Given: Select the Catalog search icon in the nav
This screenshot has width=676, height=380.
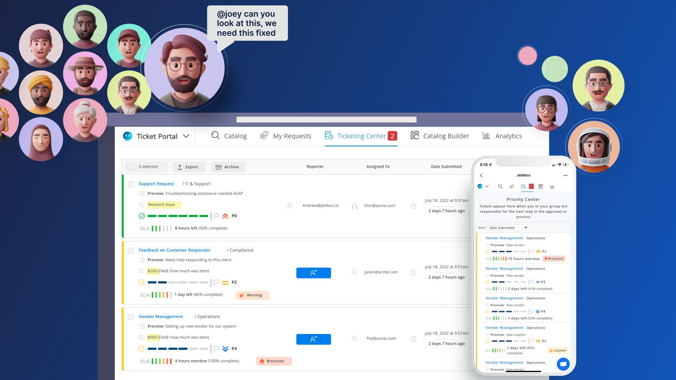Looking at the screenshot, I should pyautogui.click(x=215, y=136).
